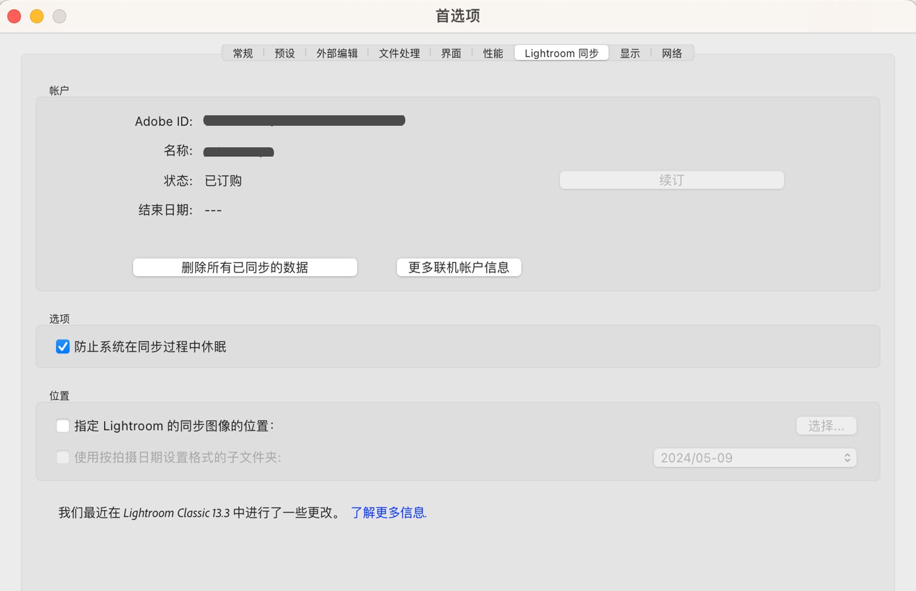Check 使用按拍摄日期设置格式的子文件夹

pos(62,457)
